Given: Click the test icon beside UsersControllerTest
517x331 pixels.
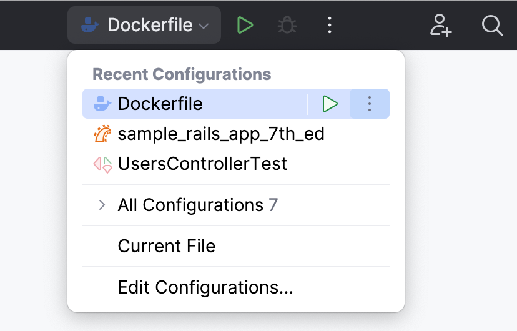Looking at the screenshot, I should [x=102, y=164].
